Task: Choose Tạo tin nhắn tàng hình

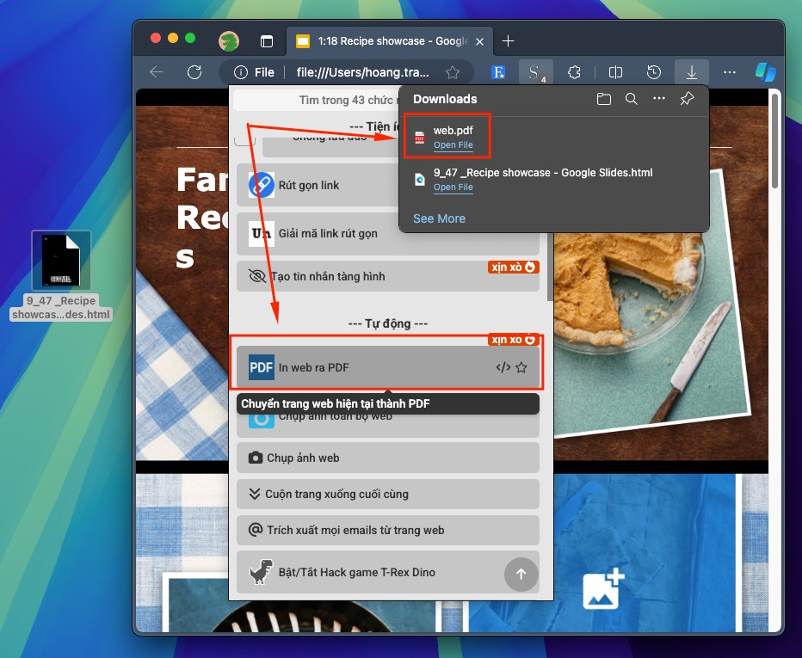Action: (388, 276)
